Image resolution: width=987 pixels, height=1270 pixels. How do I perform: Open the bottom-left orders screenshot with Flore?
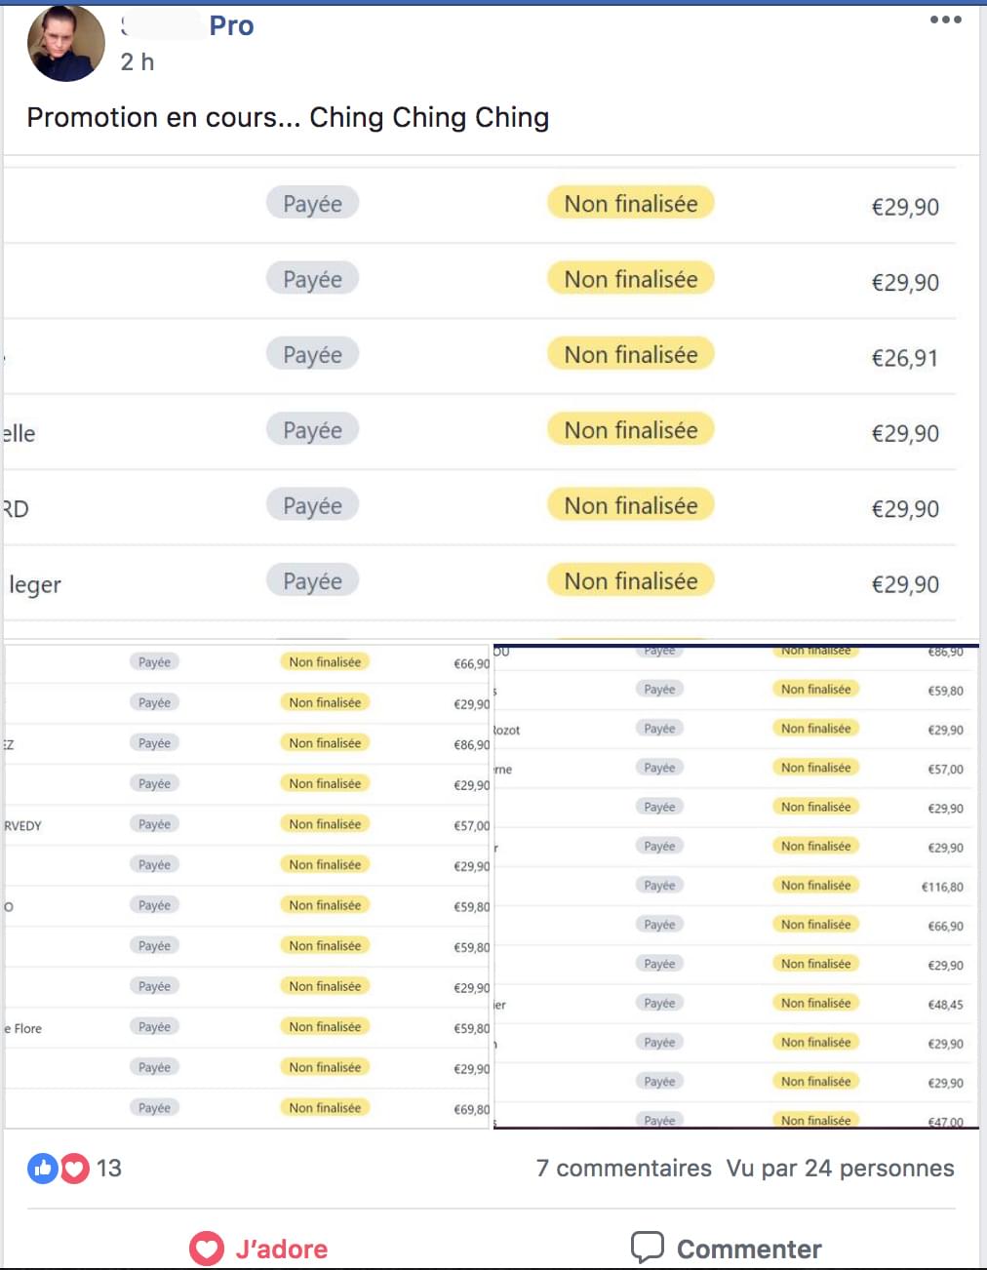[x=248, y=886]
